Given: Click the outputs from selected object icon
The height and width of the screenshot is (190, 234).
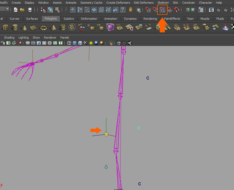Looking at the screenshot, I should (194, 10).
